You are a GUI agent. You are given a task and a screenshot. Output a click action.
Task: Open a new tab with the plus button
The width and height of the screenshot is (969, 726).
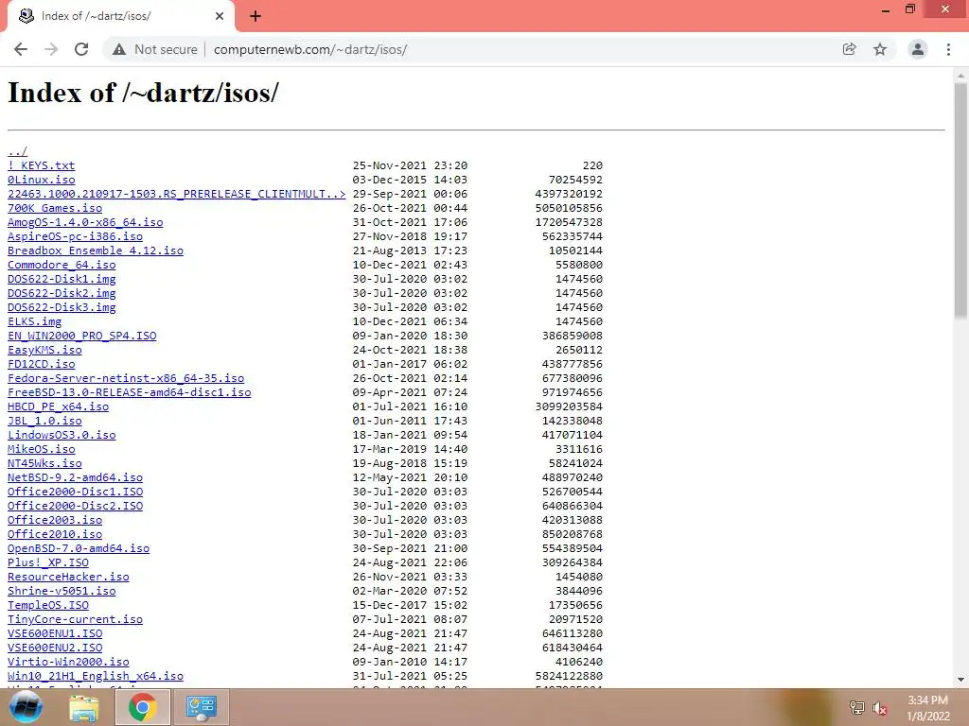click(x=255, y=16)
